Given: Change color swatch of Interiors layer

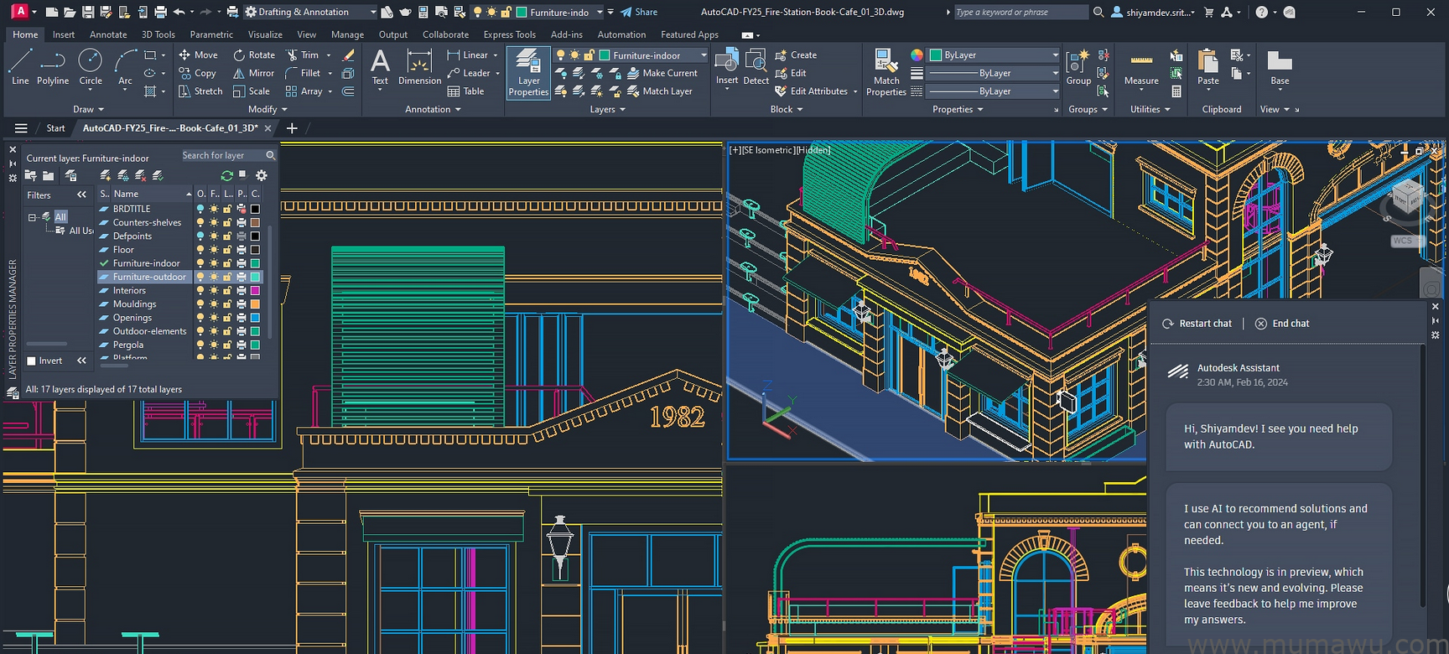Looking at the screenshot, I should pyautogui.click(x=255, y=290).
